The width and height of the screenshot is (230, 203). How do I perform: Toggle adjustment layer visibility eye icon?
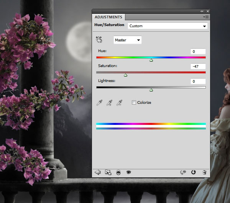pos(129,172)
